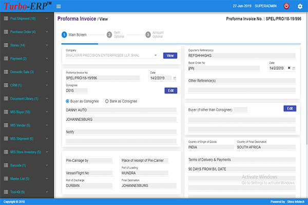Click the Stores grid icon
This screenshot has height=205, width=308.
tap(6, 45)
